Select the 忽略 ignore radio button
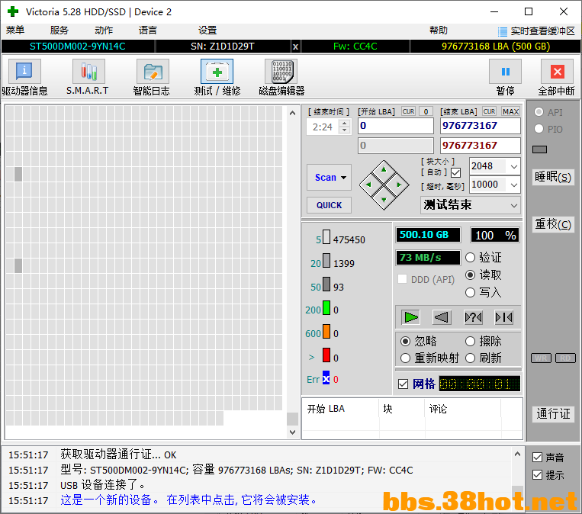This screenshot has height=514, width=582. coord(405,341)
